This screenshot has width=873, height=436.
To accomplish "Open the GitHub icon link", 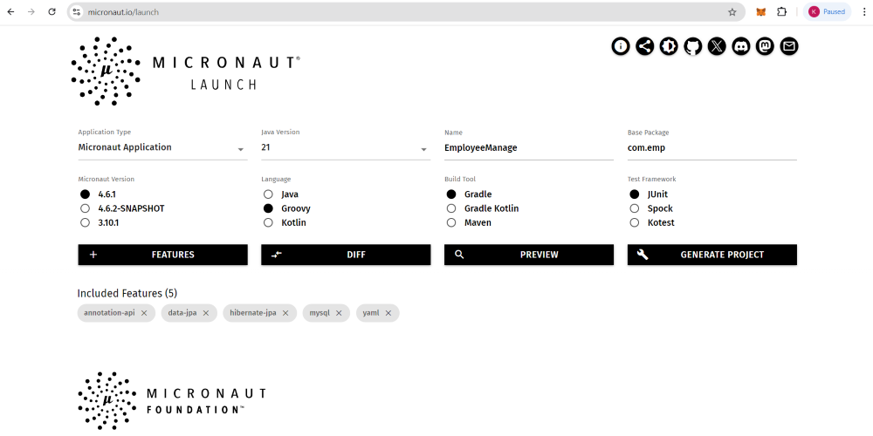I will pyautogui.click(x=692, y=46).
